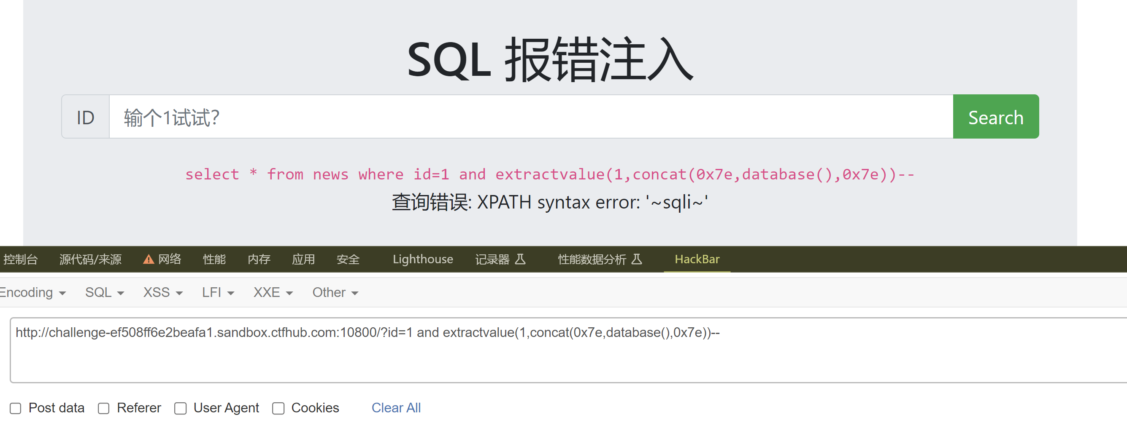The width and height of the screenshot is (1127, 433).
Task: Switch to 性能 performance tab
Action: point(214,259)
